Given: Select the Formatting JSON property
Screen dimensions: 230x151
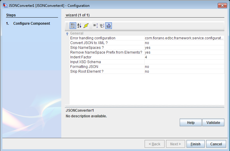Looking at the screenshot, I should coord(107,66).
